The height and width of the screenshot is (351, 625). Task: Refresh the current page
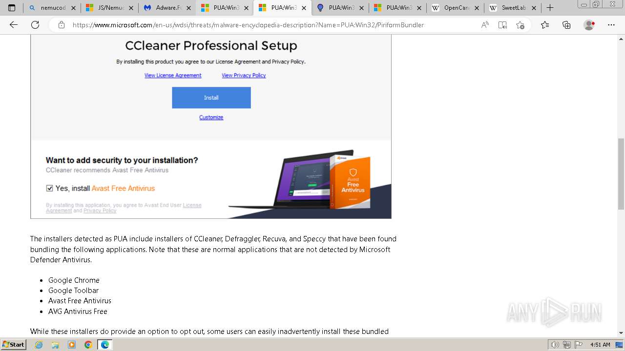click(35, 25)
